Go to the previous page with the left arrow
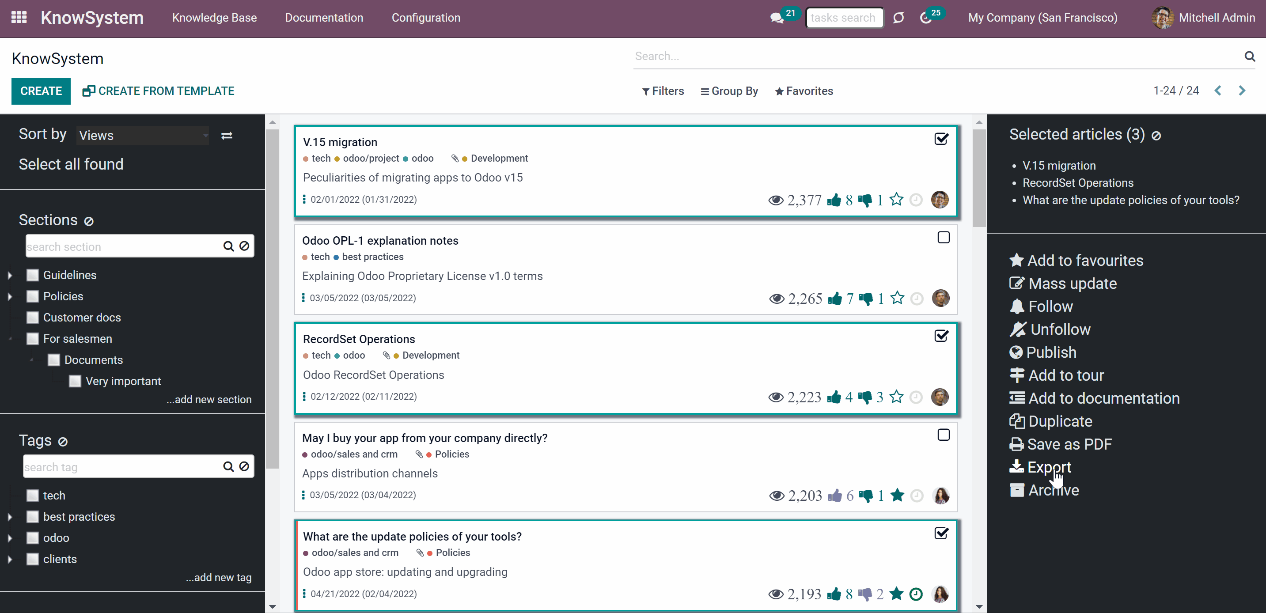This screenshot has width=1266, height=613. click(x=1218, y=91)
